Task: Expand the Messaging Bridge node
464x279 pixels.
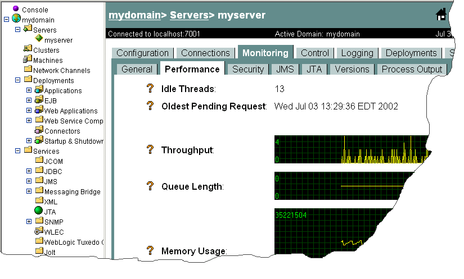Action: pyautogui.click(x=29, y=191)
